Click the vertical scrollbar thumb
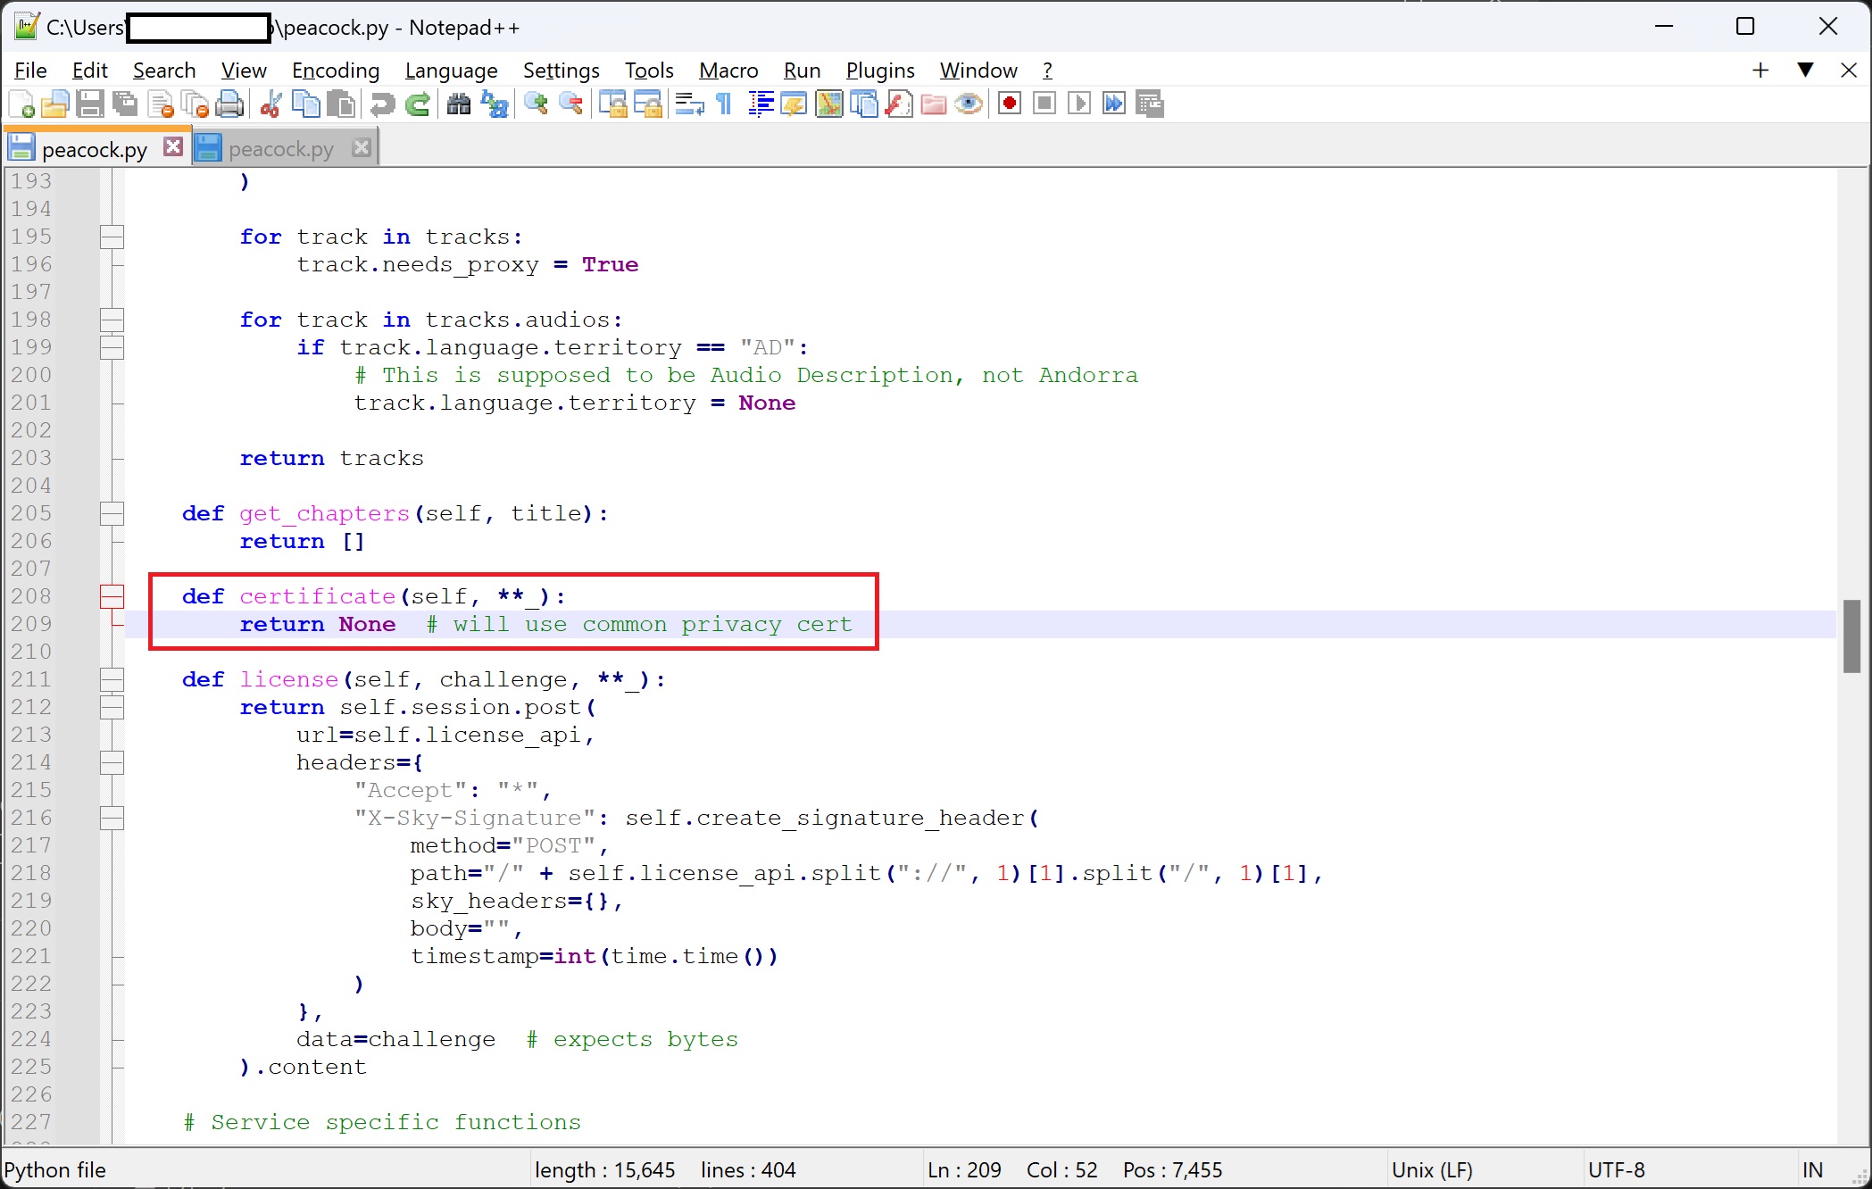The image size is (1872, 1189). click(x=1851, y=636)
